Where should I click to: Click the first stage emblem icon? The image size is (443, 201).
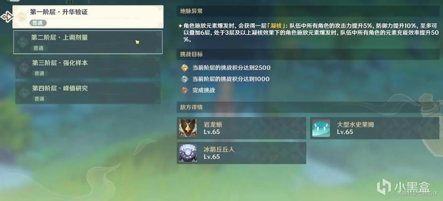[21, 16]
